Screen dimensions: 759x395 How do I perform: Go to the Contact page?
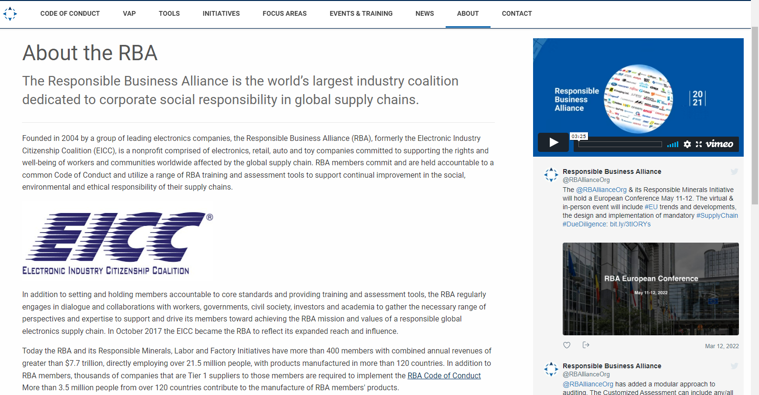coord(517,13)
